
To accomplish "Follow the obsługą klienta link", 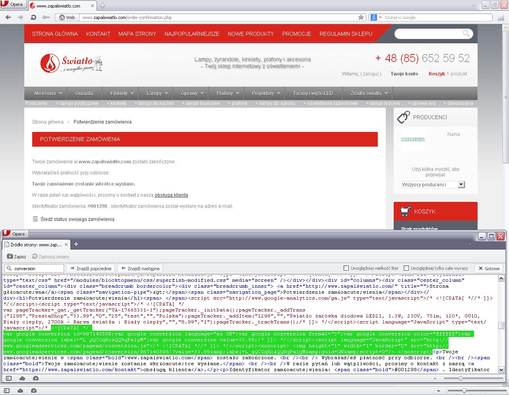I will [x=171, y=195].
